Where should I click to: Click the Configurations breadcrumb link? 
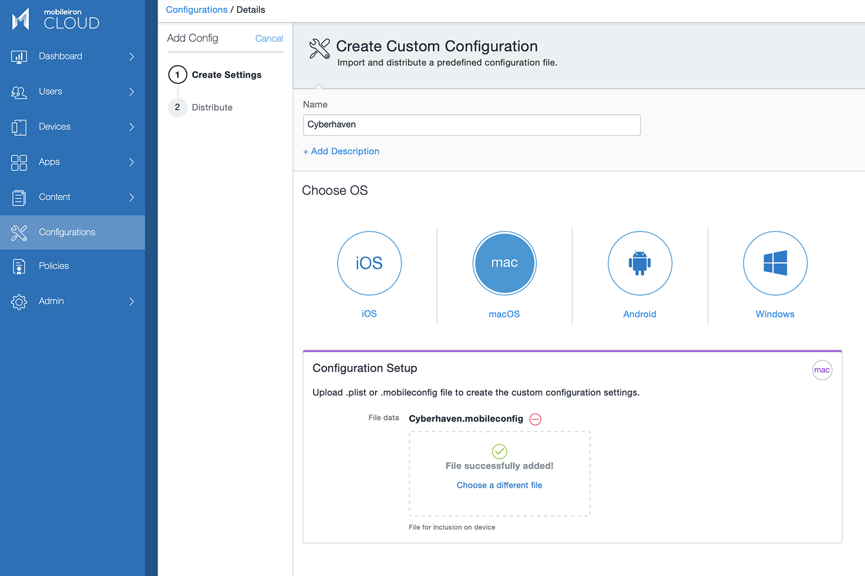pyautogui.click(x=197, y=10)
